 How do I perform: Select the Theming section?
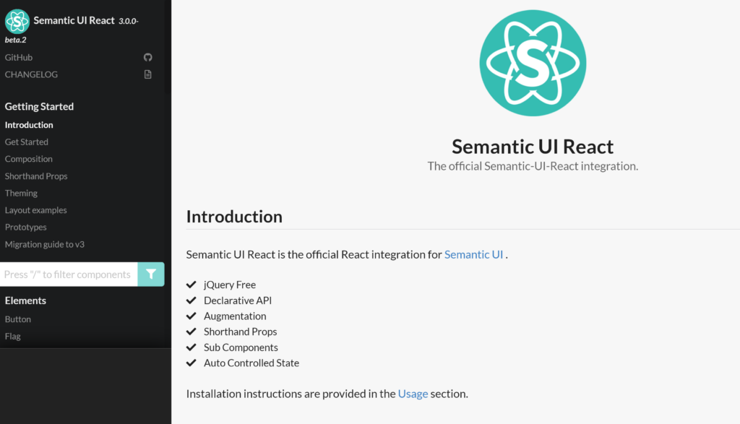point(21,193)
